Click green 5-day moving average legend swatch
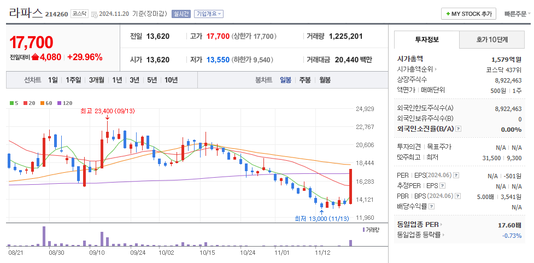The height and width of the screenshot is (263, 534). [12, 103]
